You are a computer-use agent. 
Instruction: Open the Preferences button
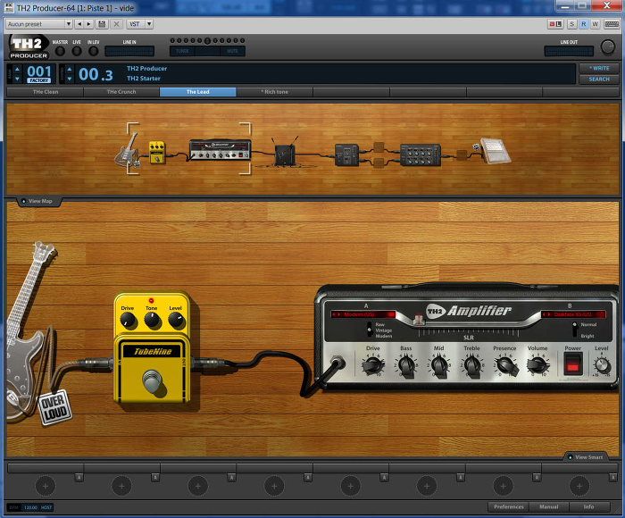pyautogui.click(x=509, y=506)
